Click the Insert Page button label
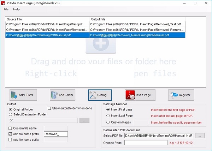 point(143,95)
